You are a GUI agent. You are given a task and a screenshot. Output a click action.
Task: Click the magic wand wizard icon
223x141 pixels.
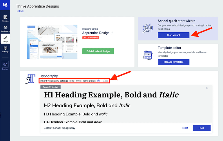[148, 28]
